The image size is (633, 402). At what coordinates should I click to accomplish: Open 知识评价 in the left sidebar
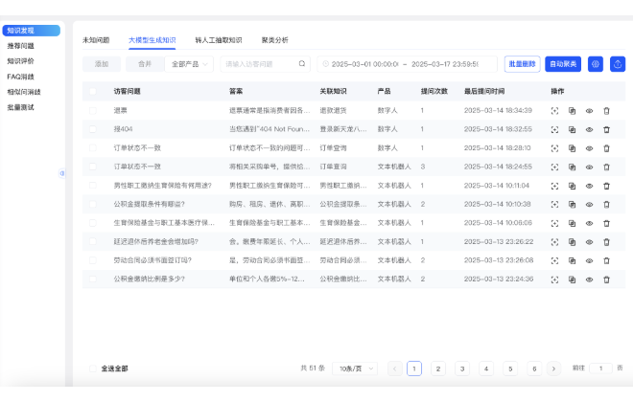tap(20, 61)
